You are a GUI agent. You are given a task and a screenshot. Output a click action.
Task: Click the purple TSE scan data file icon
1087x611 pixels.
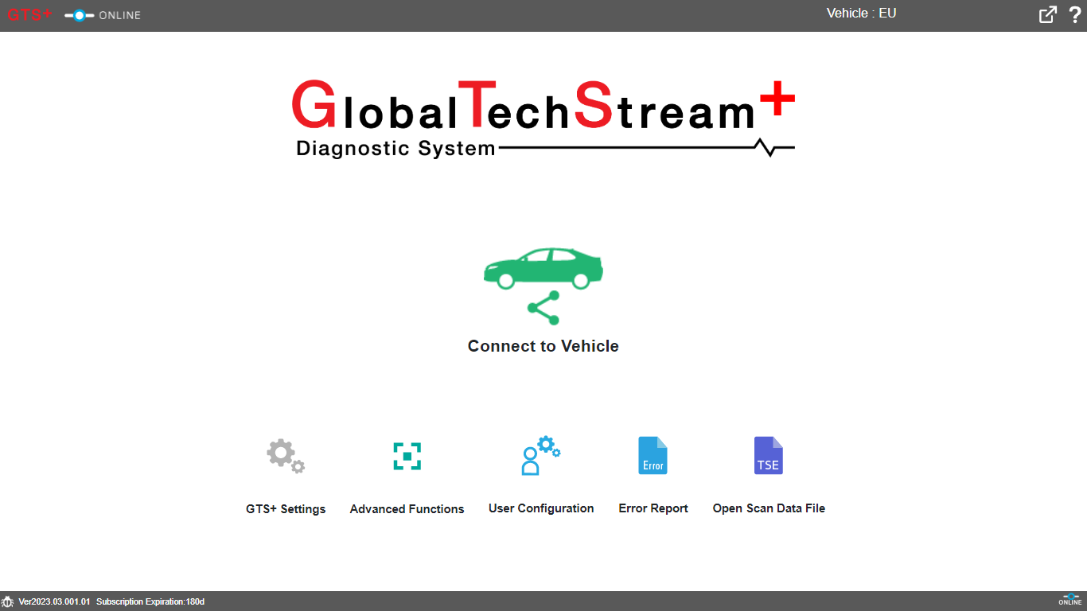coord(769,456)
